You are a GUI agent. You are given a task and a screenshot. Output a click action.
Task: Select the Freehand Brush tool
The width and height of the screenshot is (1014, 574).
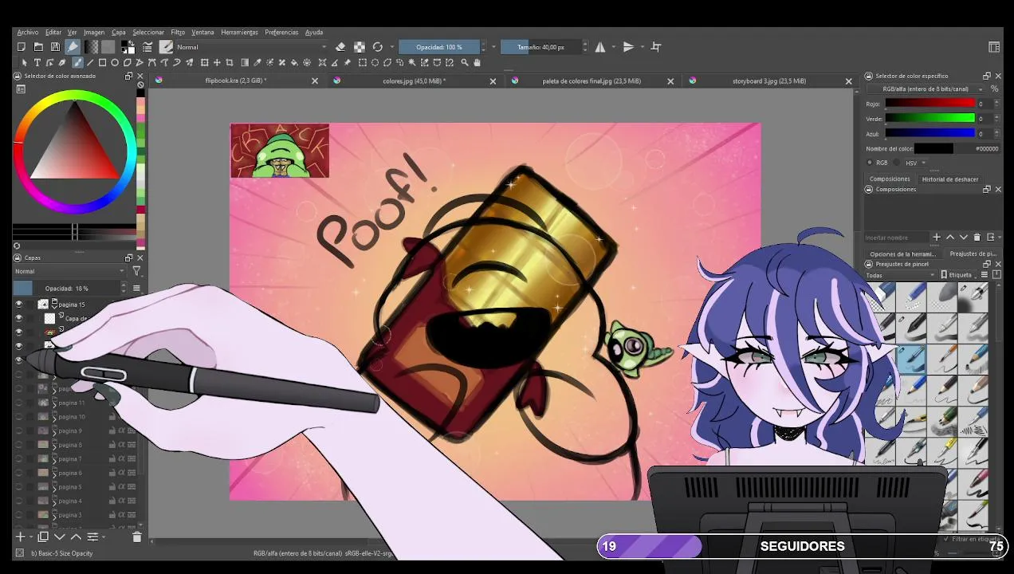coord(77,62)
